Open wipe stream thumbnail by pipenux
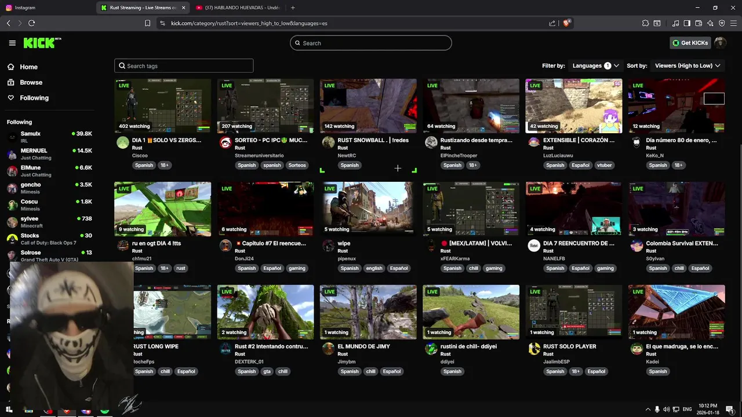This screenshot has height=417, width=742. click(368, 209)
